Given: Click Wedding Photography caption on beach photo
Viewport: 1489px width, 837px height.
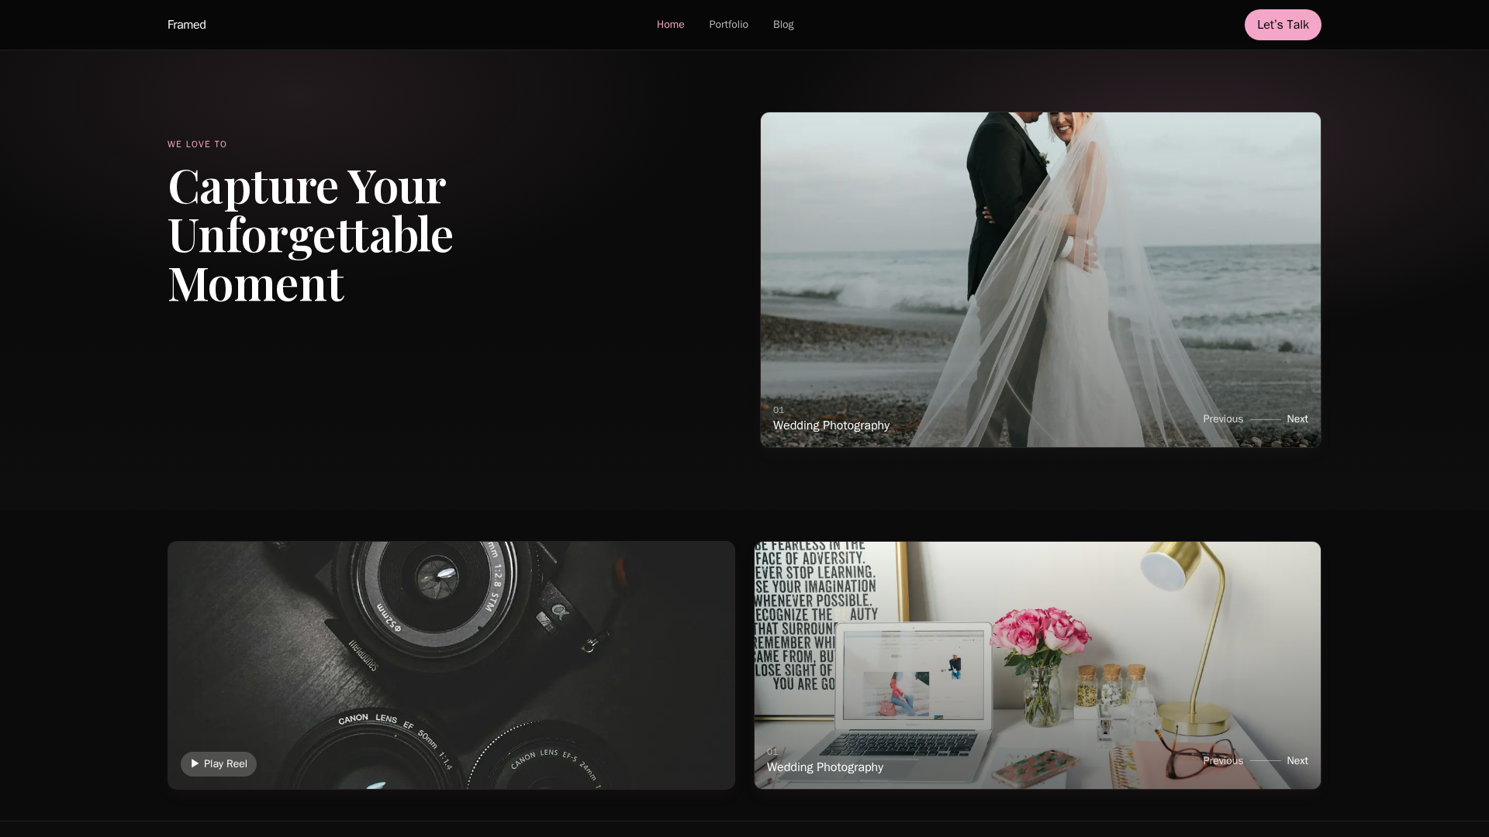Looking at the screenshot, I should click(x=831, y=425).
